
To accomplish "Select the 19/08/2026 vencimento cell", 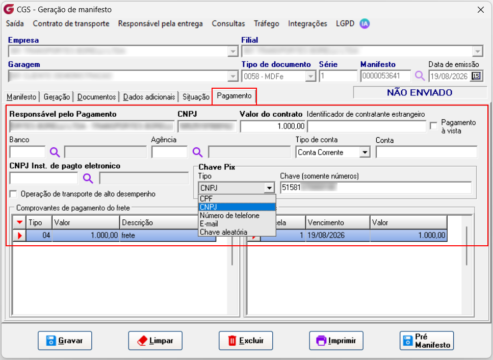I will [338, 235].
